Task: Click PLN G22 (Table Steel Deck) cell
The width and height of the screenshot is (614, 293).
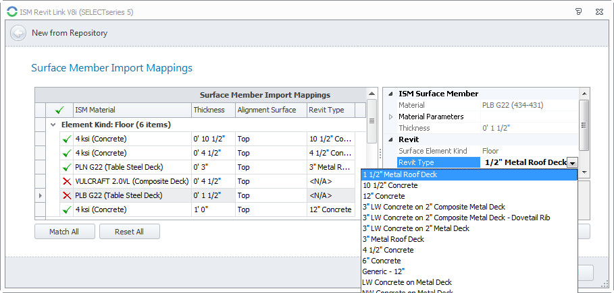Action: pos(132,167)
